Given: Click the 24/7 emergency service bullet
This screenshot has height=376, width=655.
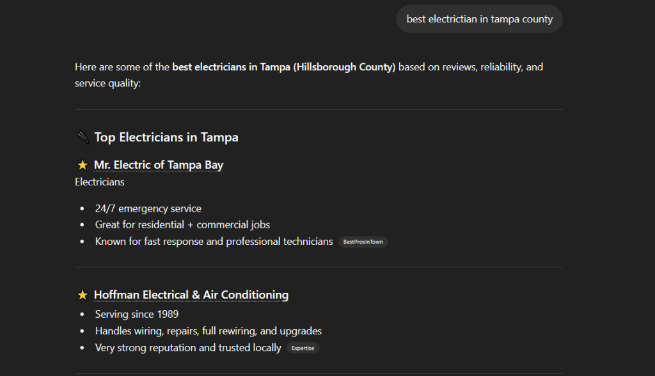Looking at the screenshot, I should (x=148, y=208).
